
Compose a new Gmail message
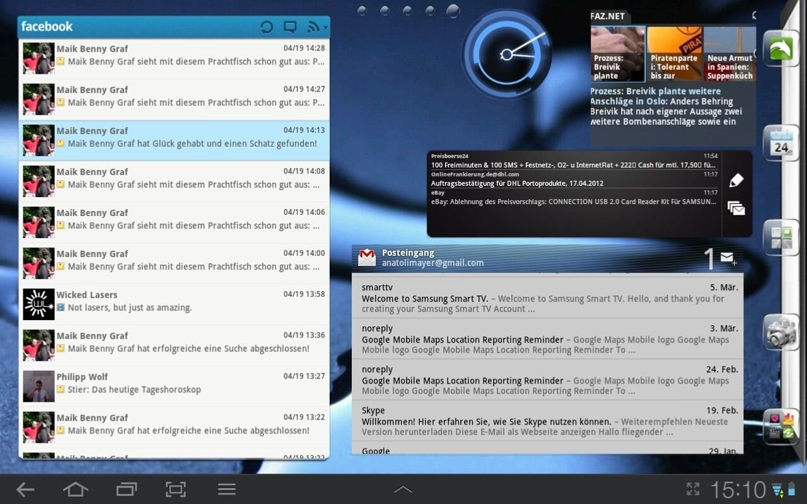[x=728, y=258]
